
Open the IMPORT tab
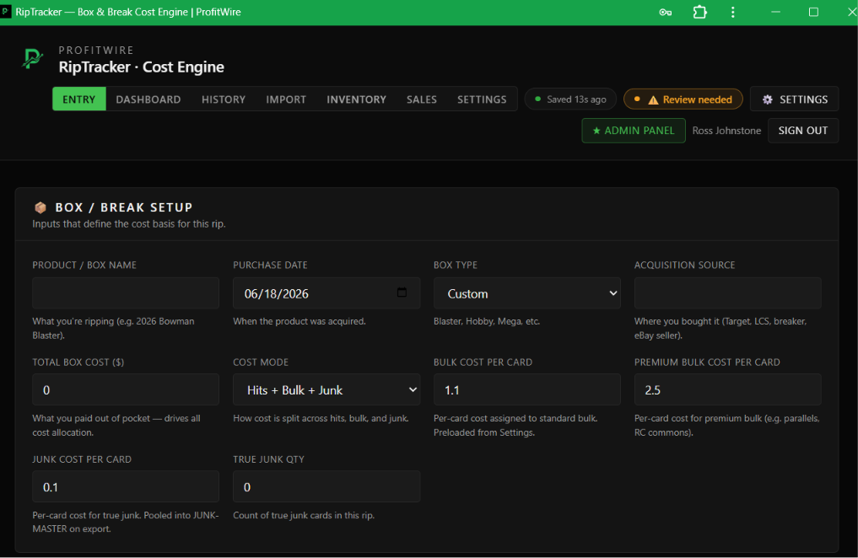pos(286,99)
